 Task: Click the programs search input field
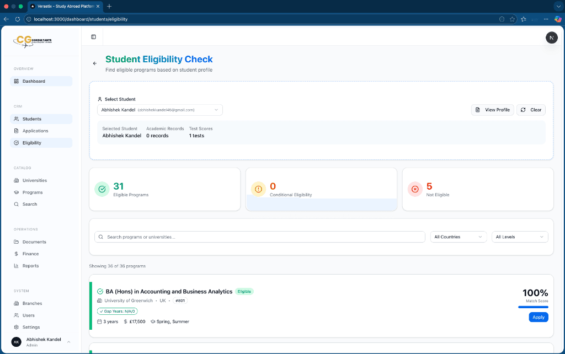[259, 237]
